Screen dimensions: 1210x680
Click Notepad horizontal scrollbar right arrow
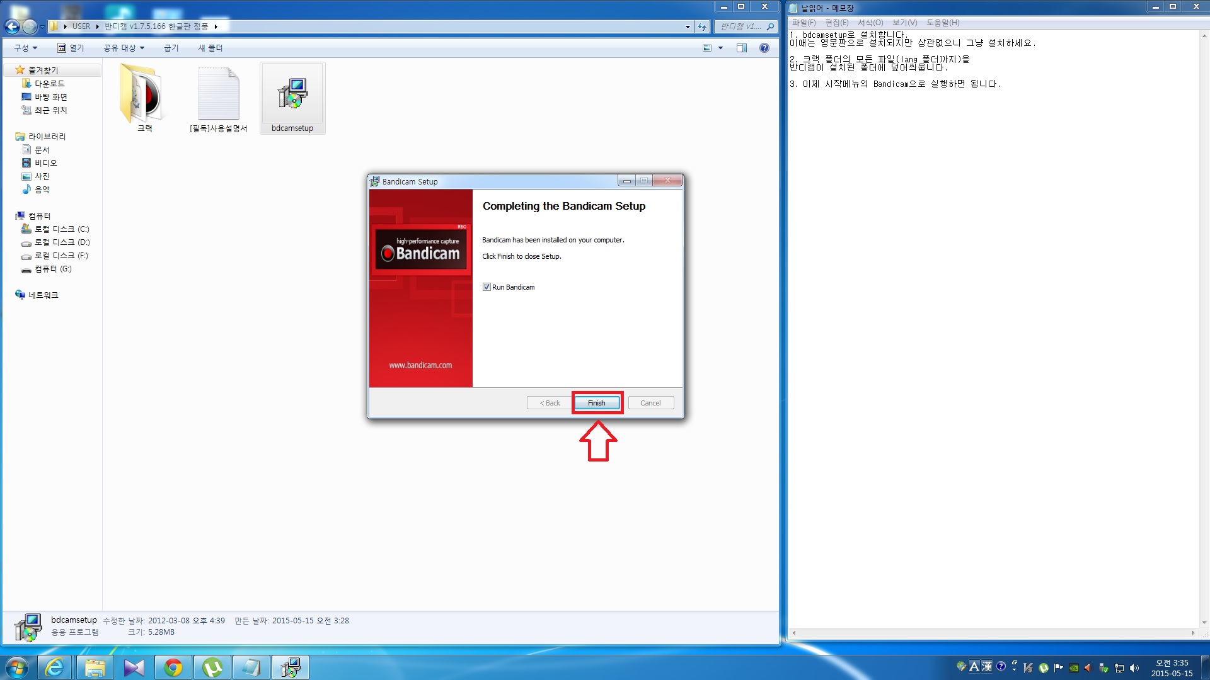[1193, 633]
